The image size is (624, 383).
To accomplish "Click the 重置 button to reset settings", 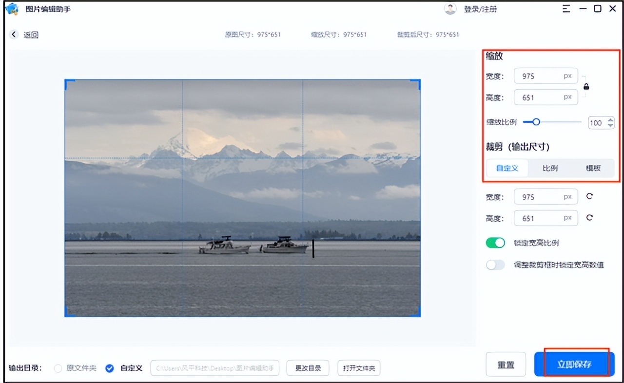I will [506, 364].
